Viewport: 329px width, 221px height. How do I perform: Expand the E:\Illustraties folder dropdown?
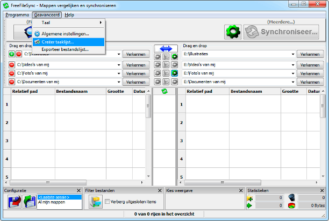[x=293, y=54]
